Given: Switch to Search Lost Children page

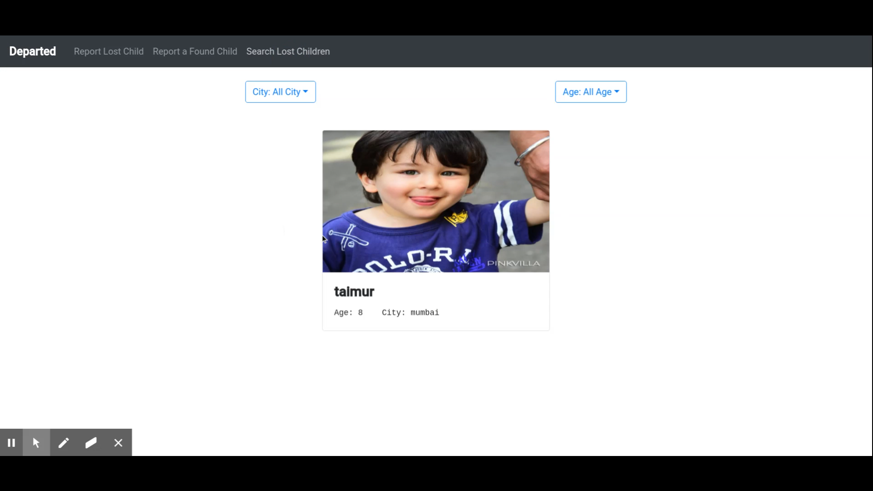Looking at the screenshot, I should (x=288, y=51).
